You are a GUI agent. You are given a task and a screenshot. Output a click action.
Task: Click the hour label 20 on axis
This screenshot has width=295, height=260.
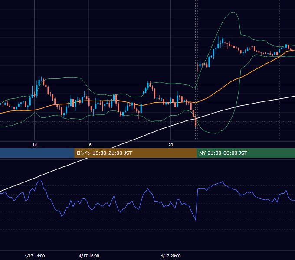(x=170, y=145)
